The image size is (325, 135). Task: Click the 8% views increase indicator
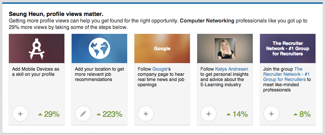click(302, 114)
